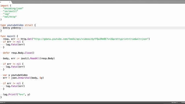Click the "net/http" import line
The height and width of the screenshot is (104, 185).
pyautogui.click(x=10, y=17)
